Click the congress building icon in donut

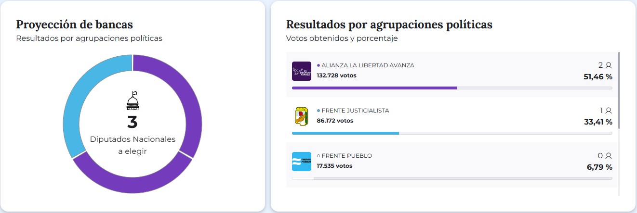[133, 101]
